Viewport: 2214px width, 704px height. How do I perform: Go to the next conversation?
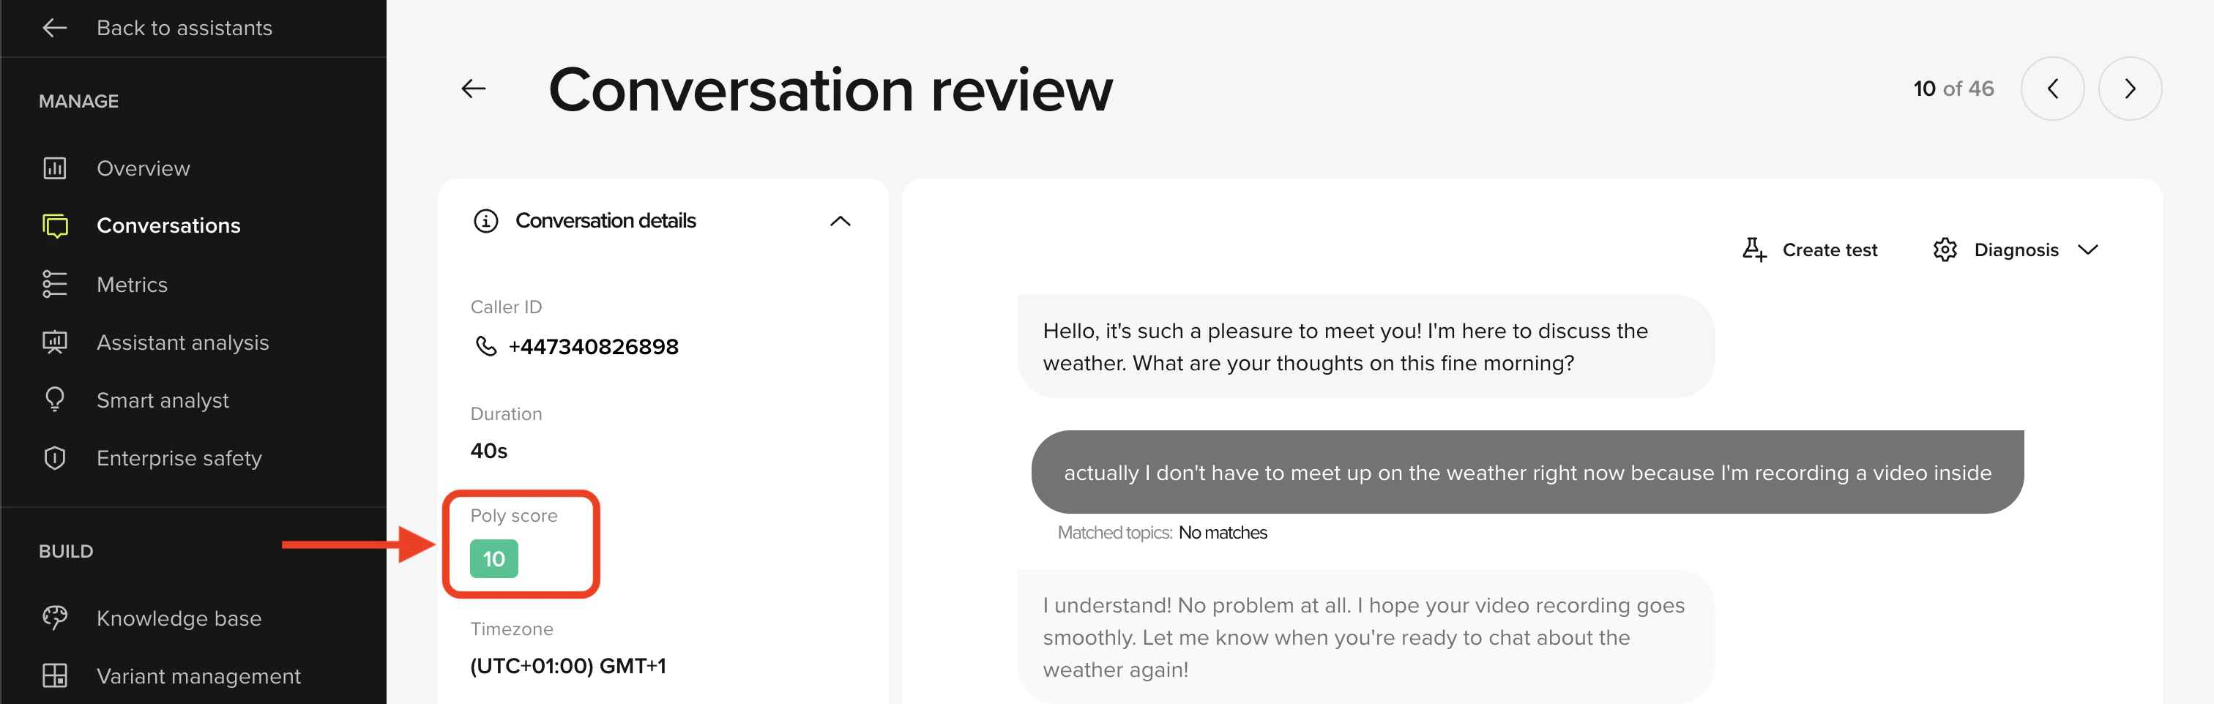point(2129,89)
